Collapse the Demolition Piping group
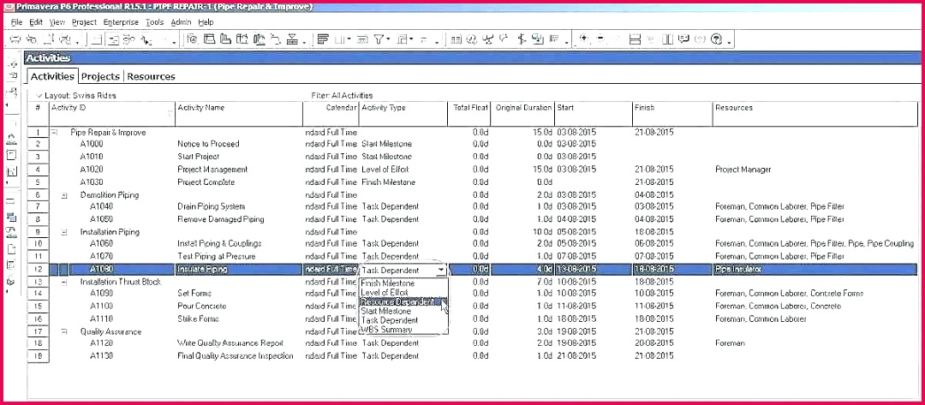Viewport: 925px width, 405px height. 64,195
